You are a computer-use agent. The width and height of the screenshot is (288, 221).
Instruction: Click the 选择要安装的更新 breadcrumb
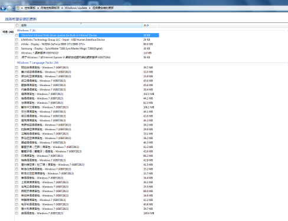[103, 8]
